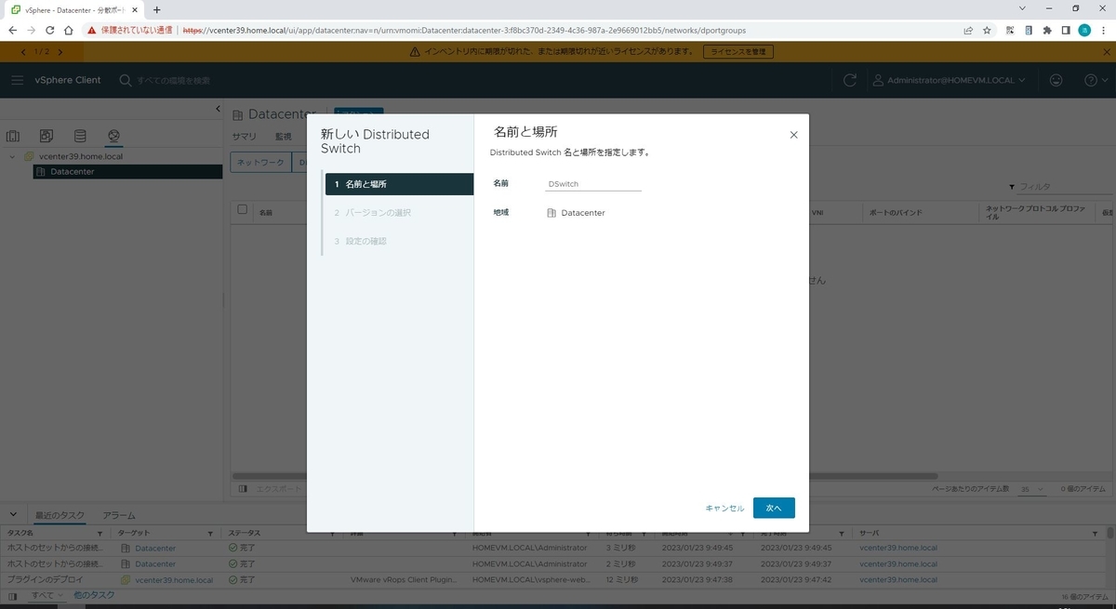Open the Administrator@HOMEVM.LOCAL user dropdown
Screen dimensions: 1116x609
tap(949, 80)
